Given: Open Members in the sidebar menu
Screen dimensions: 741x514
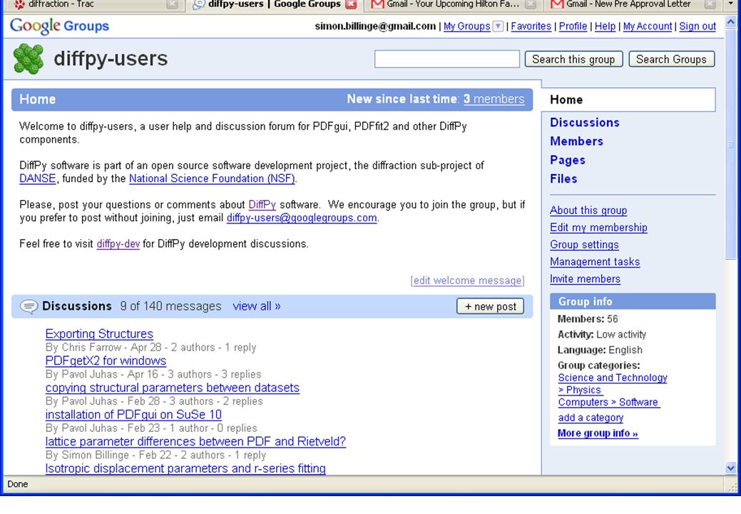Looking at the screenshot, I should [x=576, y=141].
